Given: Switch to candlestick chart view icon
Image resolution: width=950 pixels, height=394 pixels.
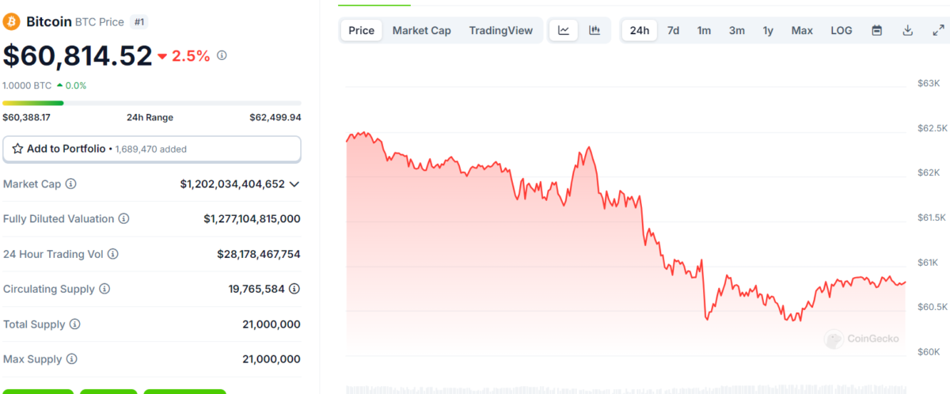Looking at the screenshot, I should coord(595,31).
